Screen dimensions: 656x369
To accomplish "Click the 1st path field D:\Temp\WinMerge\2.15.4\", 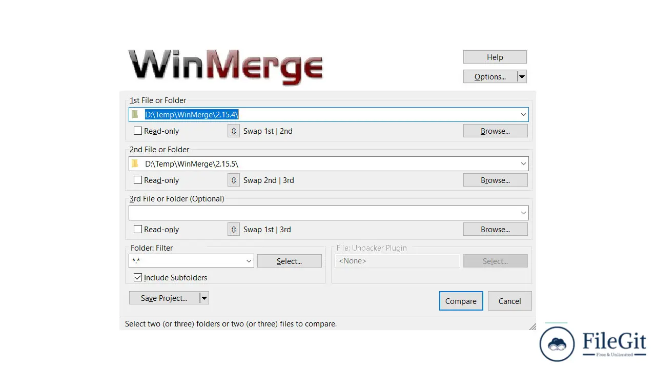I will click(329, 115).
